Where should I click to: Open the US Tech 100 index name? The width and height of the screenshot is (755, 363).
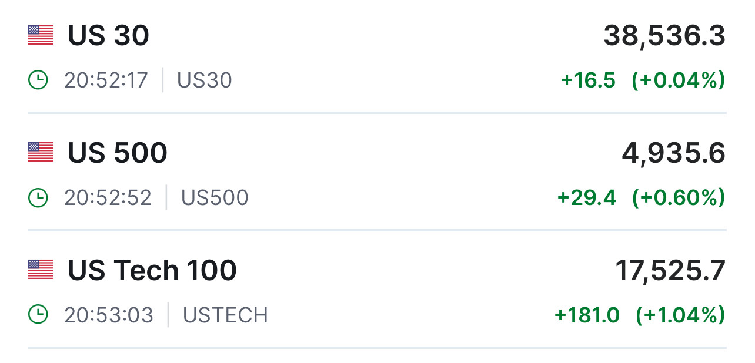(152, 271)
